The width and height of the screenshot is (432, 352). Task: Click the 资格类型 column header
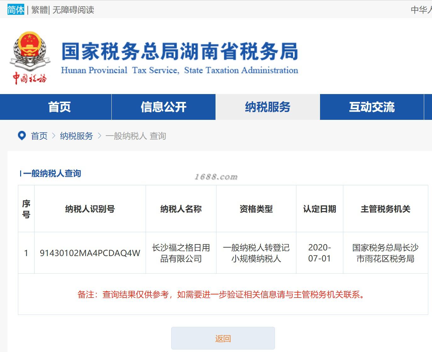(x=256, y=209)
